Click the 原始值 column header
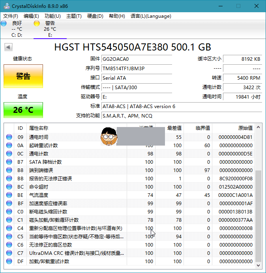Screen dimensions: 266x273 pos(233,128)
